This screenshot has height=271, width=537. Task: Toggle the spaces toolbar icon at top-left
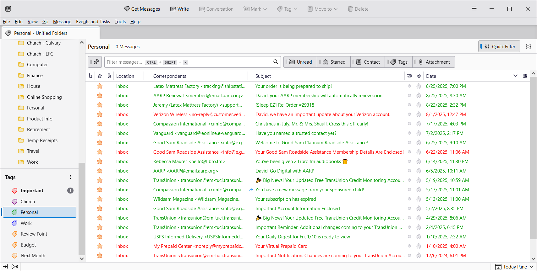click(8, 9)
